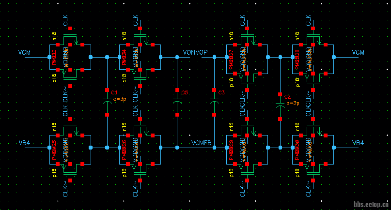Image resolution: width=391 pixels, height=210 pixels.
Task: Select the C3 capacitor name label
Action: [x=221, y=93]
